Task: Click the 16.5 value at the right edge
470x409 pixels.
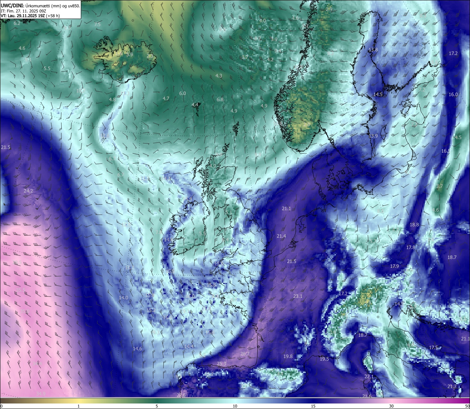Action: [x=446, y=151]
